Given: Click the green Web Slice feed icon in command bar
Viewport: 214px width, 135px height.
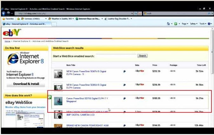Looking at the screenshot, I should point(176,24).
